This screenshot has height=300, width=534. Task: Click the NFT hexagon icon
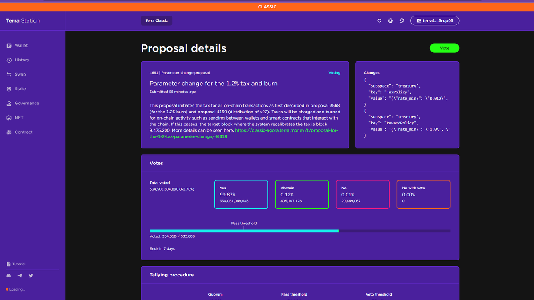(9, 118)
